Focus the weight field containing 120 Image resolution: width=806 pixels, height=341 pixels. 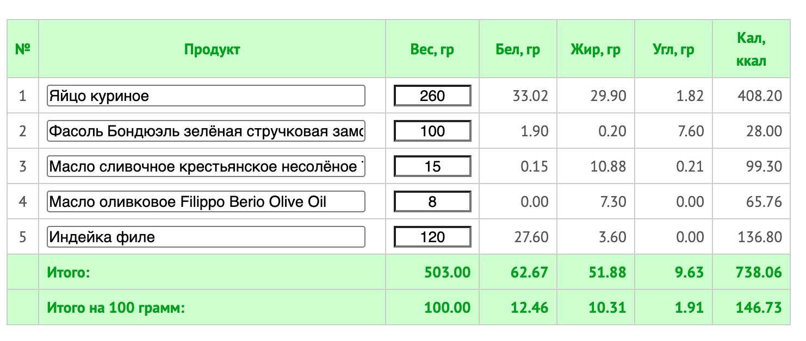pos(432,237)
